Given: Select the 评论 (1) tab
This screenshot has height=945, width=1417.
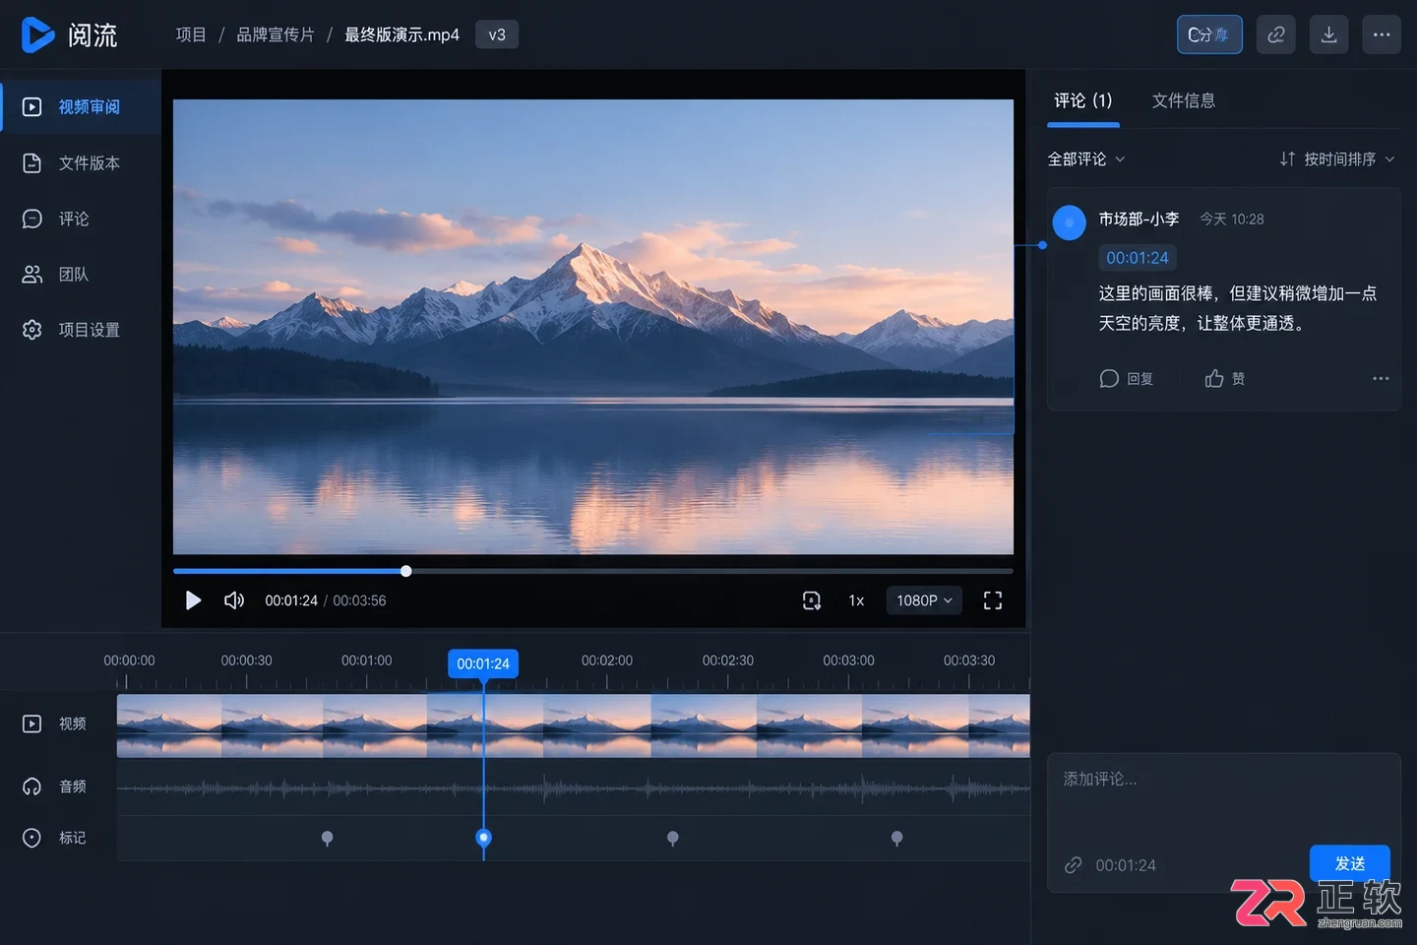Looking at the screenshot, I should [x=1083, y=100].
